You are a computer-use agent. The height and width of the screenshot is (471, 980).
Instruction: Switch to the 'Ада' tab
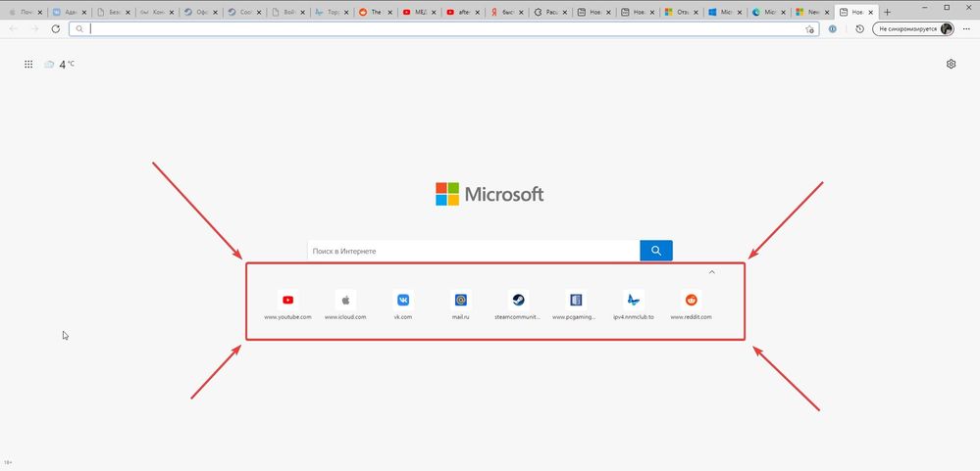(x=69, y=12)
